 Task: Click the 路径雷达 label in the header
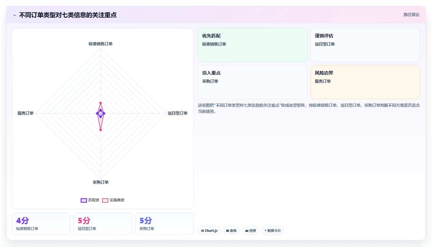point(411,15)
